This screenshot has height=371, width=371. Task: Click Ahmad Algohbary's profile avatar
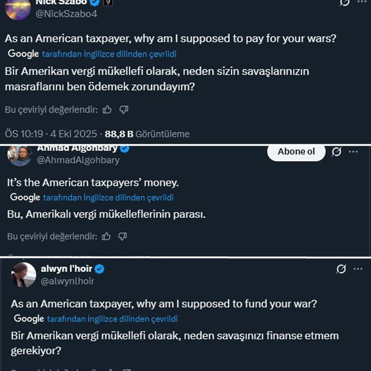click(x=20, y=156)
